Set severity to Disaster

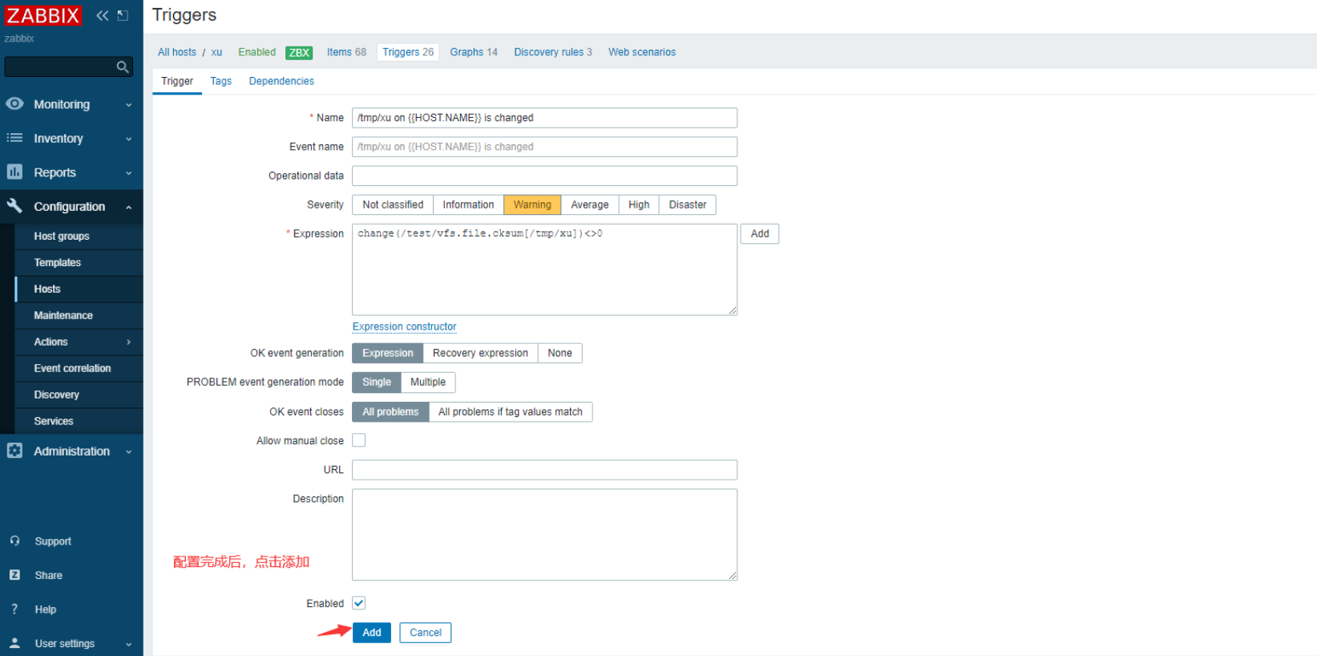[x=688, y=204]
